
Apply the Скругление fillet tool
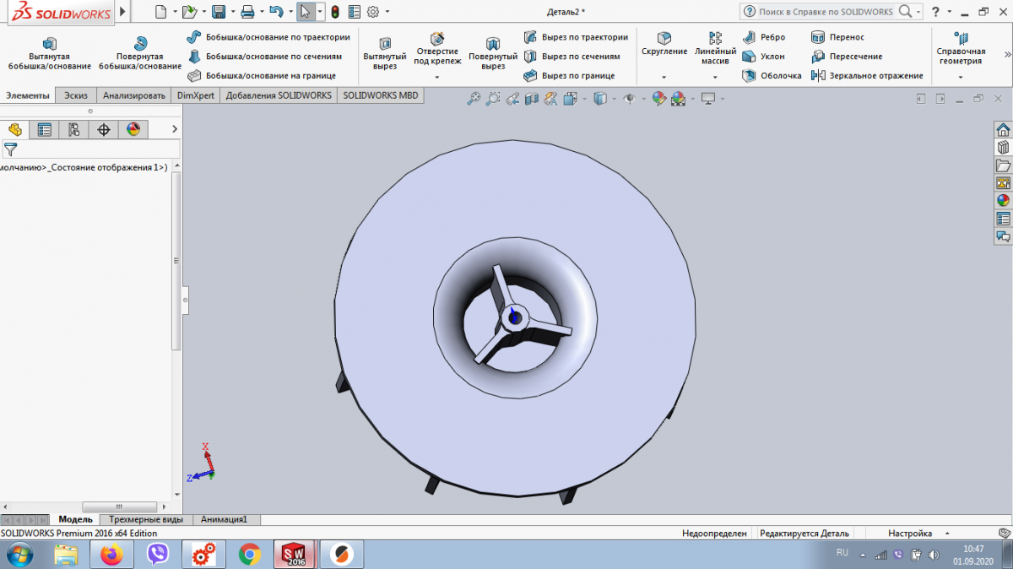pyautogui.click(x=664, y=45)
